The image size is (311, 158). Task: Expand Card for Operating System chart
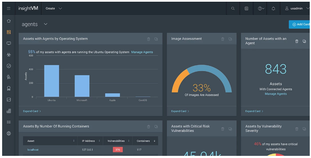pos(32,111)
